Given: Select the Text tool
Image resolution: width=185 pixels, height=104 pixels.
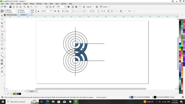Looking at the screenshot, I should tap(2, 49).
